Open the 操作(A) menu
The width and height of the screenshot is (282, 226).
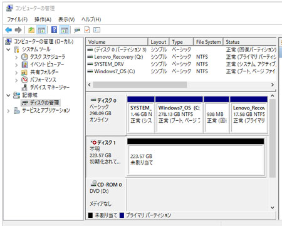(43, 19)
